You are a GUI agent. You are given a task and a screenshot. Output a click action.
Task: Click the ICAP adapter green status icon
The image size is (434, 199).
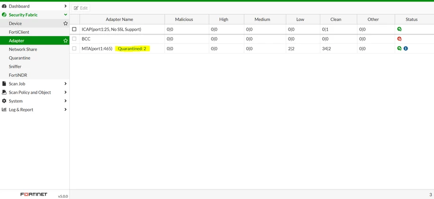pos(399,29)
